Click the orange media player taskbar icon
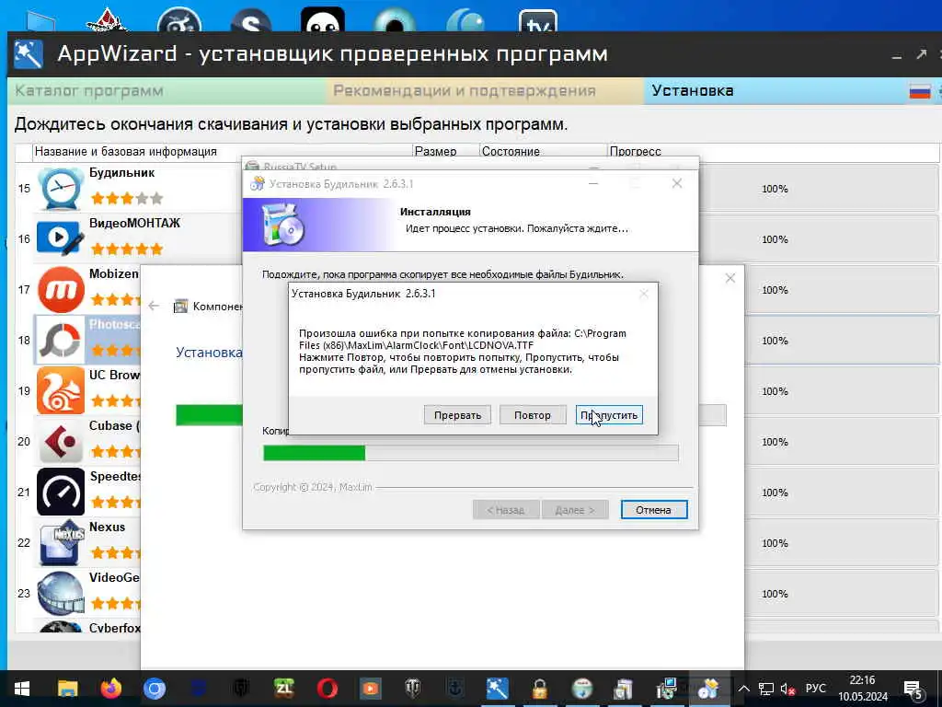Viewport: 942px width, 707px height. point(370,689)
